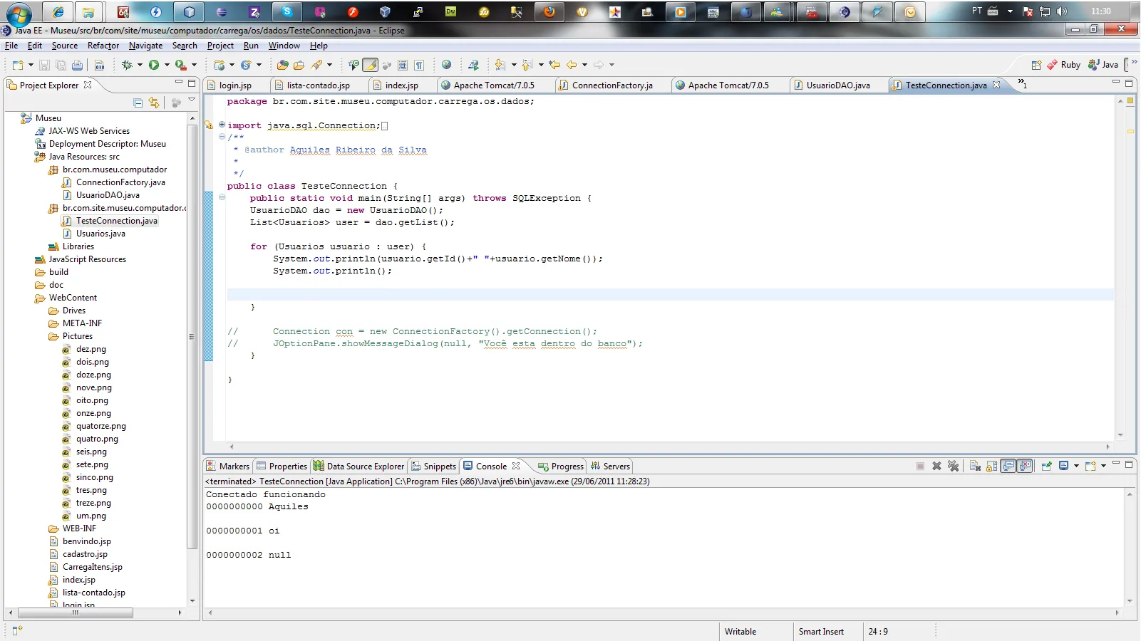Viewport: 1141px width, 641px height.
Task: Open the Run button dropdown arrow
Action: tap(167, 65)
